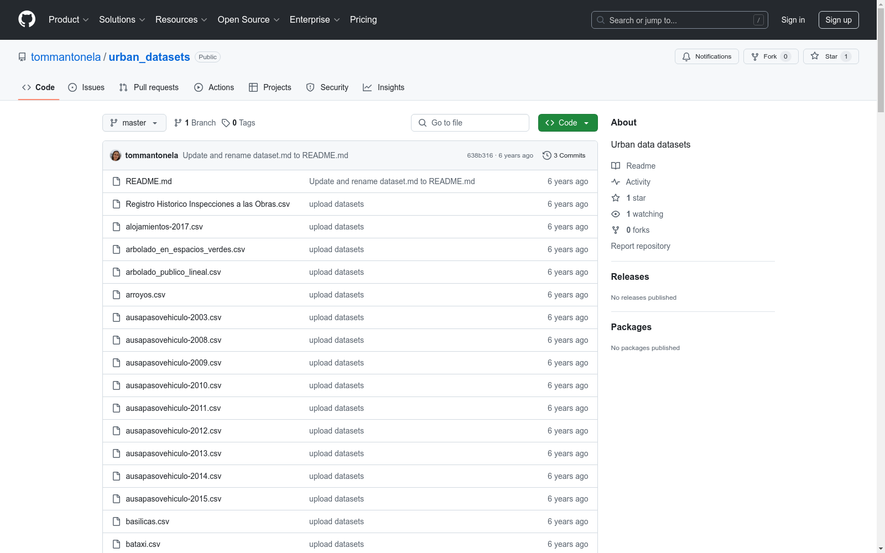Open the tommantonela owner link
Viewport: 885px width, 553px height.
pos(66,57)
